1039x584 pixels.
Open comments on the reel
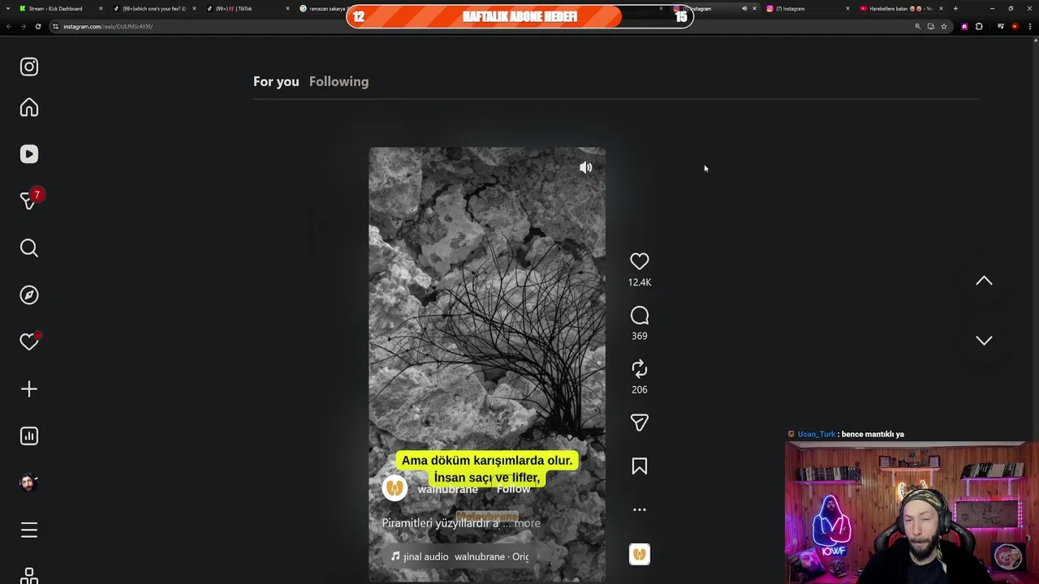pos(640,316)
